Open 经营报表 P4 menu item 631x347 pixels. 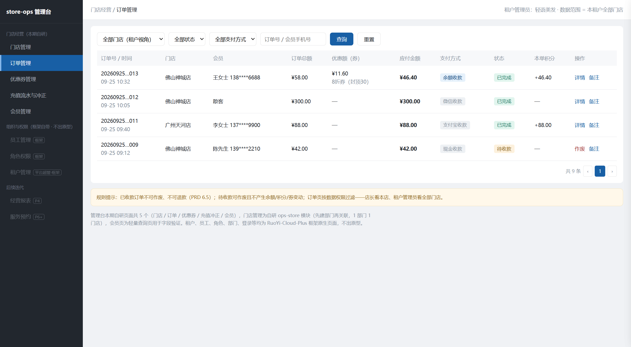click(42, 201)
